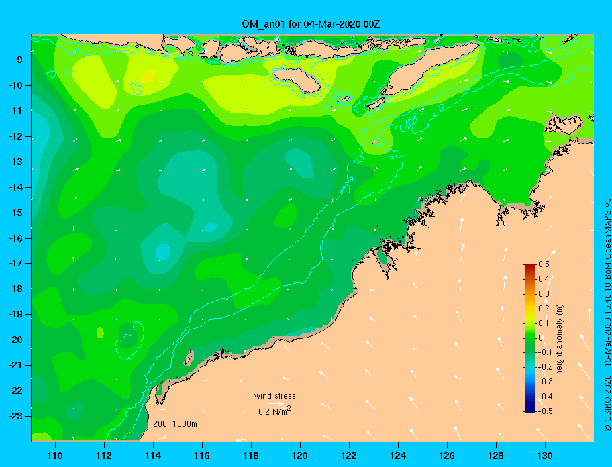Click latitude label -13 on y-axis
The image size is (612, 467).
(x=15, y=162)
